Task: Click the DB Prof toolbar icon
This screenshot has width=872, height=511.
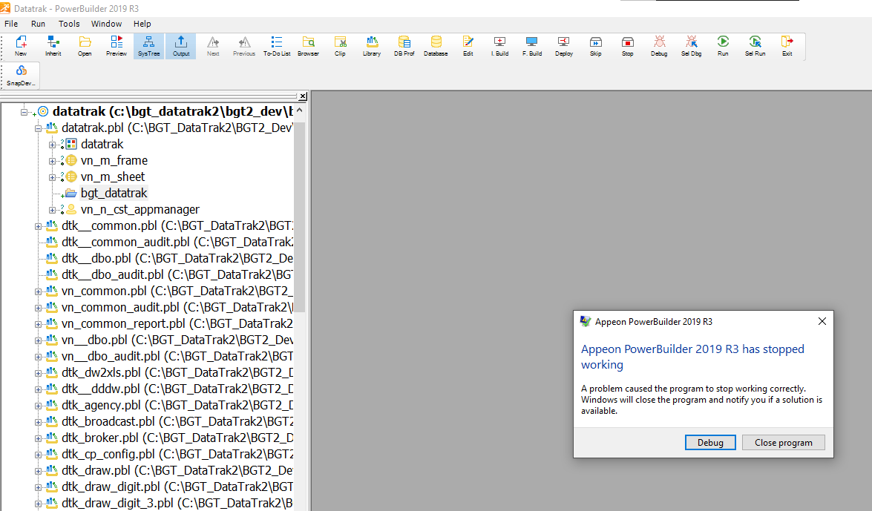Action: tap(404, 46)
